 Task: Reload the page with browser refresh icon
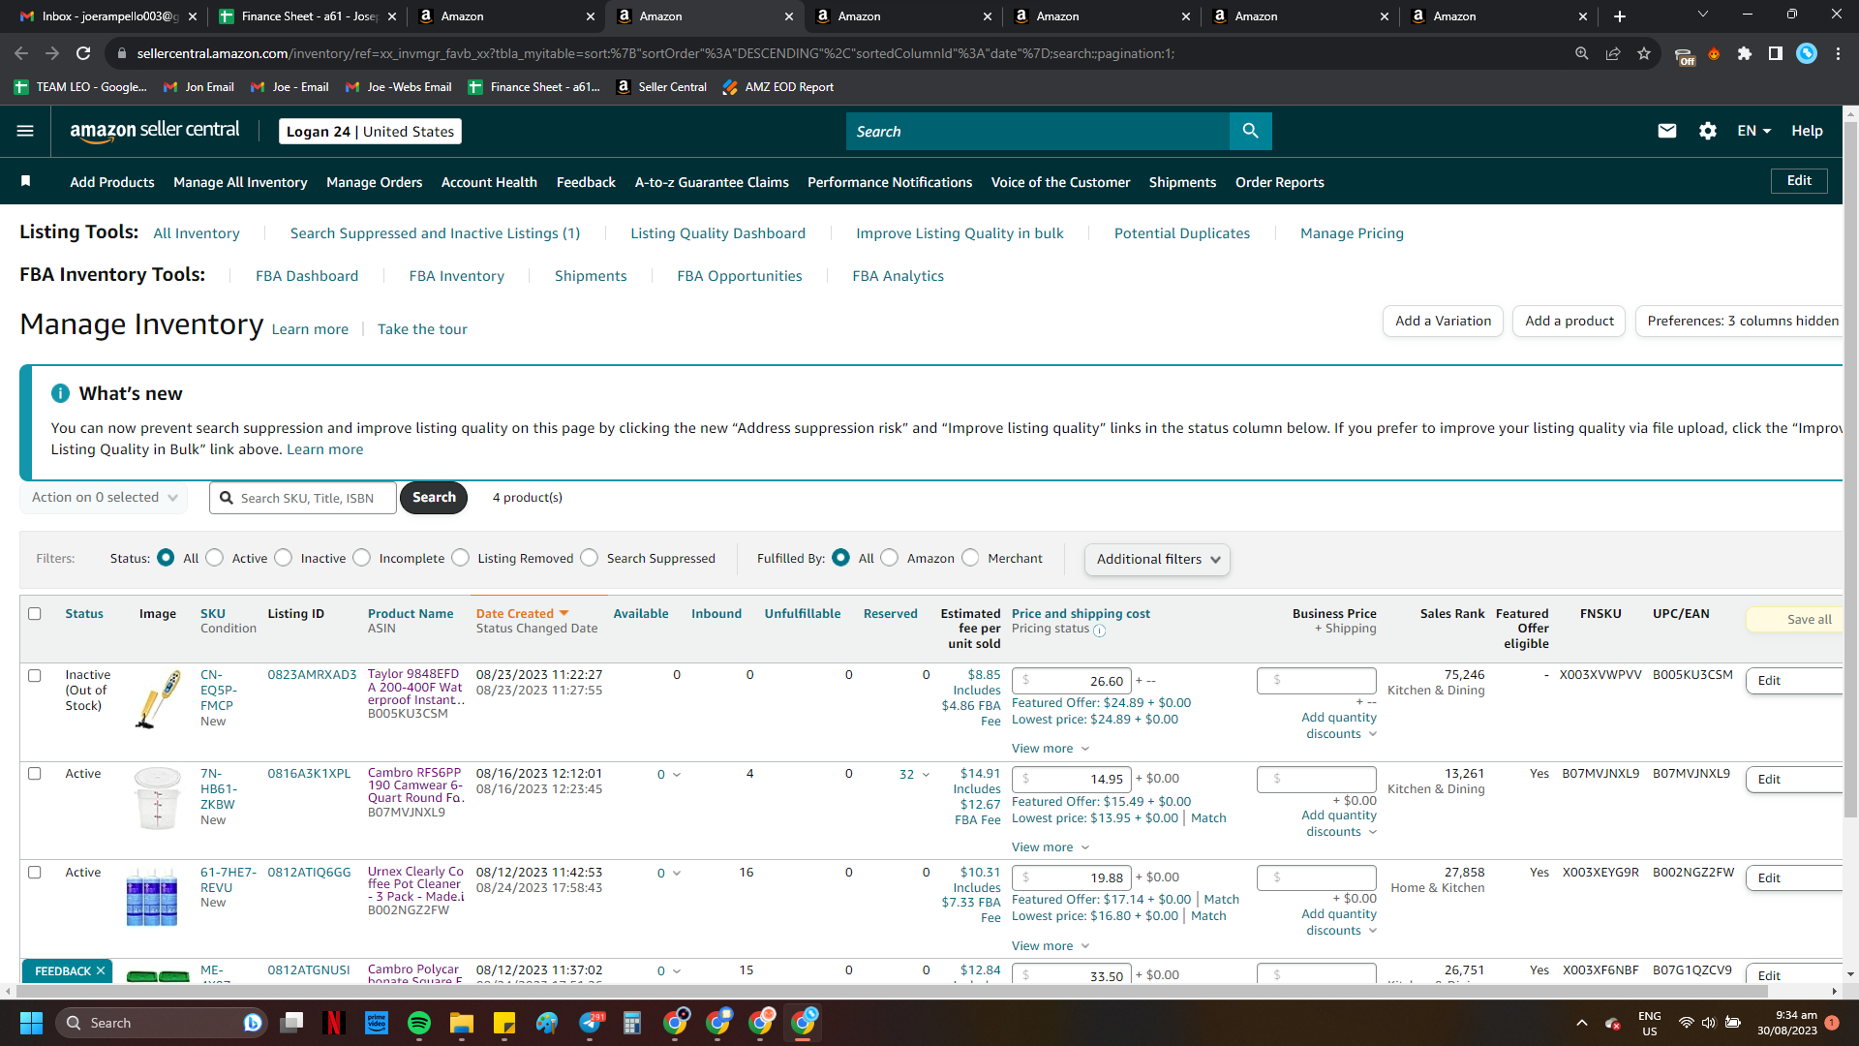(x=84, y=53)
